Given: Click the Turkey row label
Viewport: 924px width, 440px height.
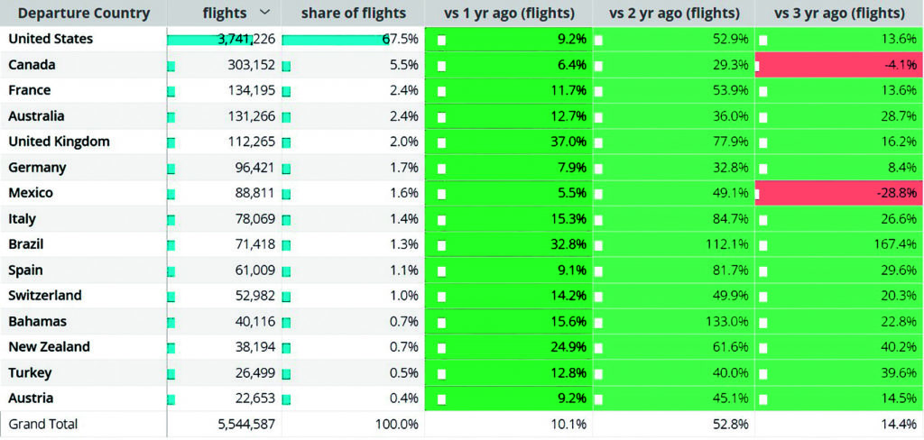Looking at the screenshot, I should click(x=30, y=373).
